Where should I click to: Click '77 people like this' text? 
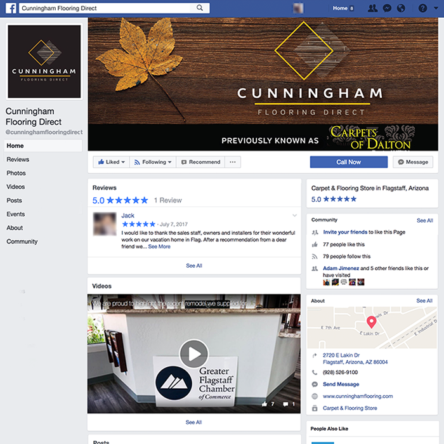point(344,244)
